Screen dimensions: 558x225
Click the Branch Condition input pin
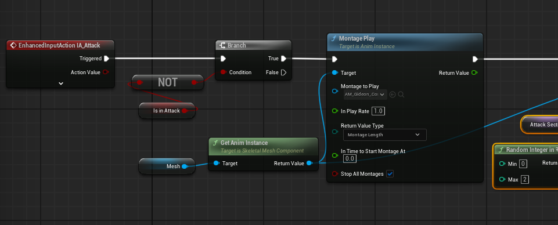click(x=223, y=72)
